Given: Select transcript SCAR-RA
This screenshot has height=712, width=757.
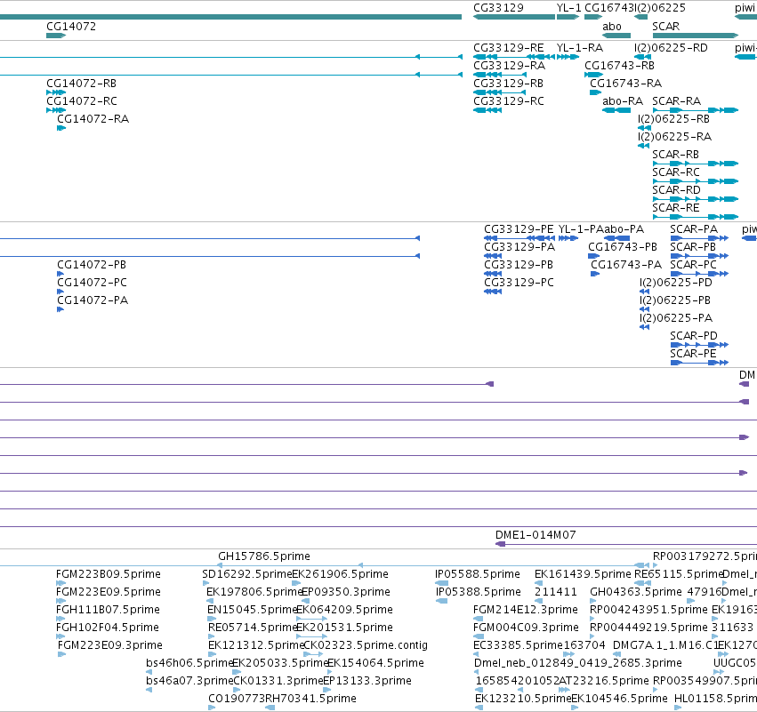Looking at the screenshot, I should click(x=676, y=101).
